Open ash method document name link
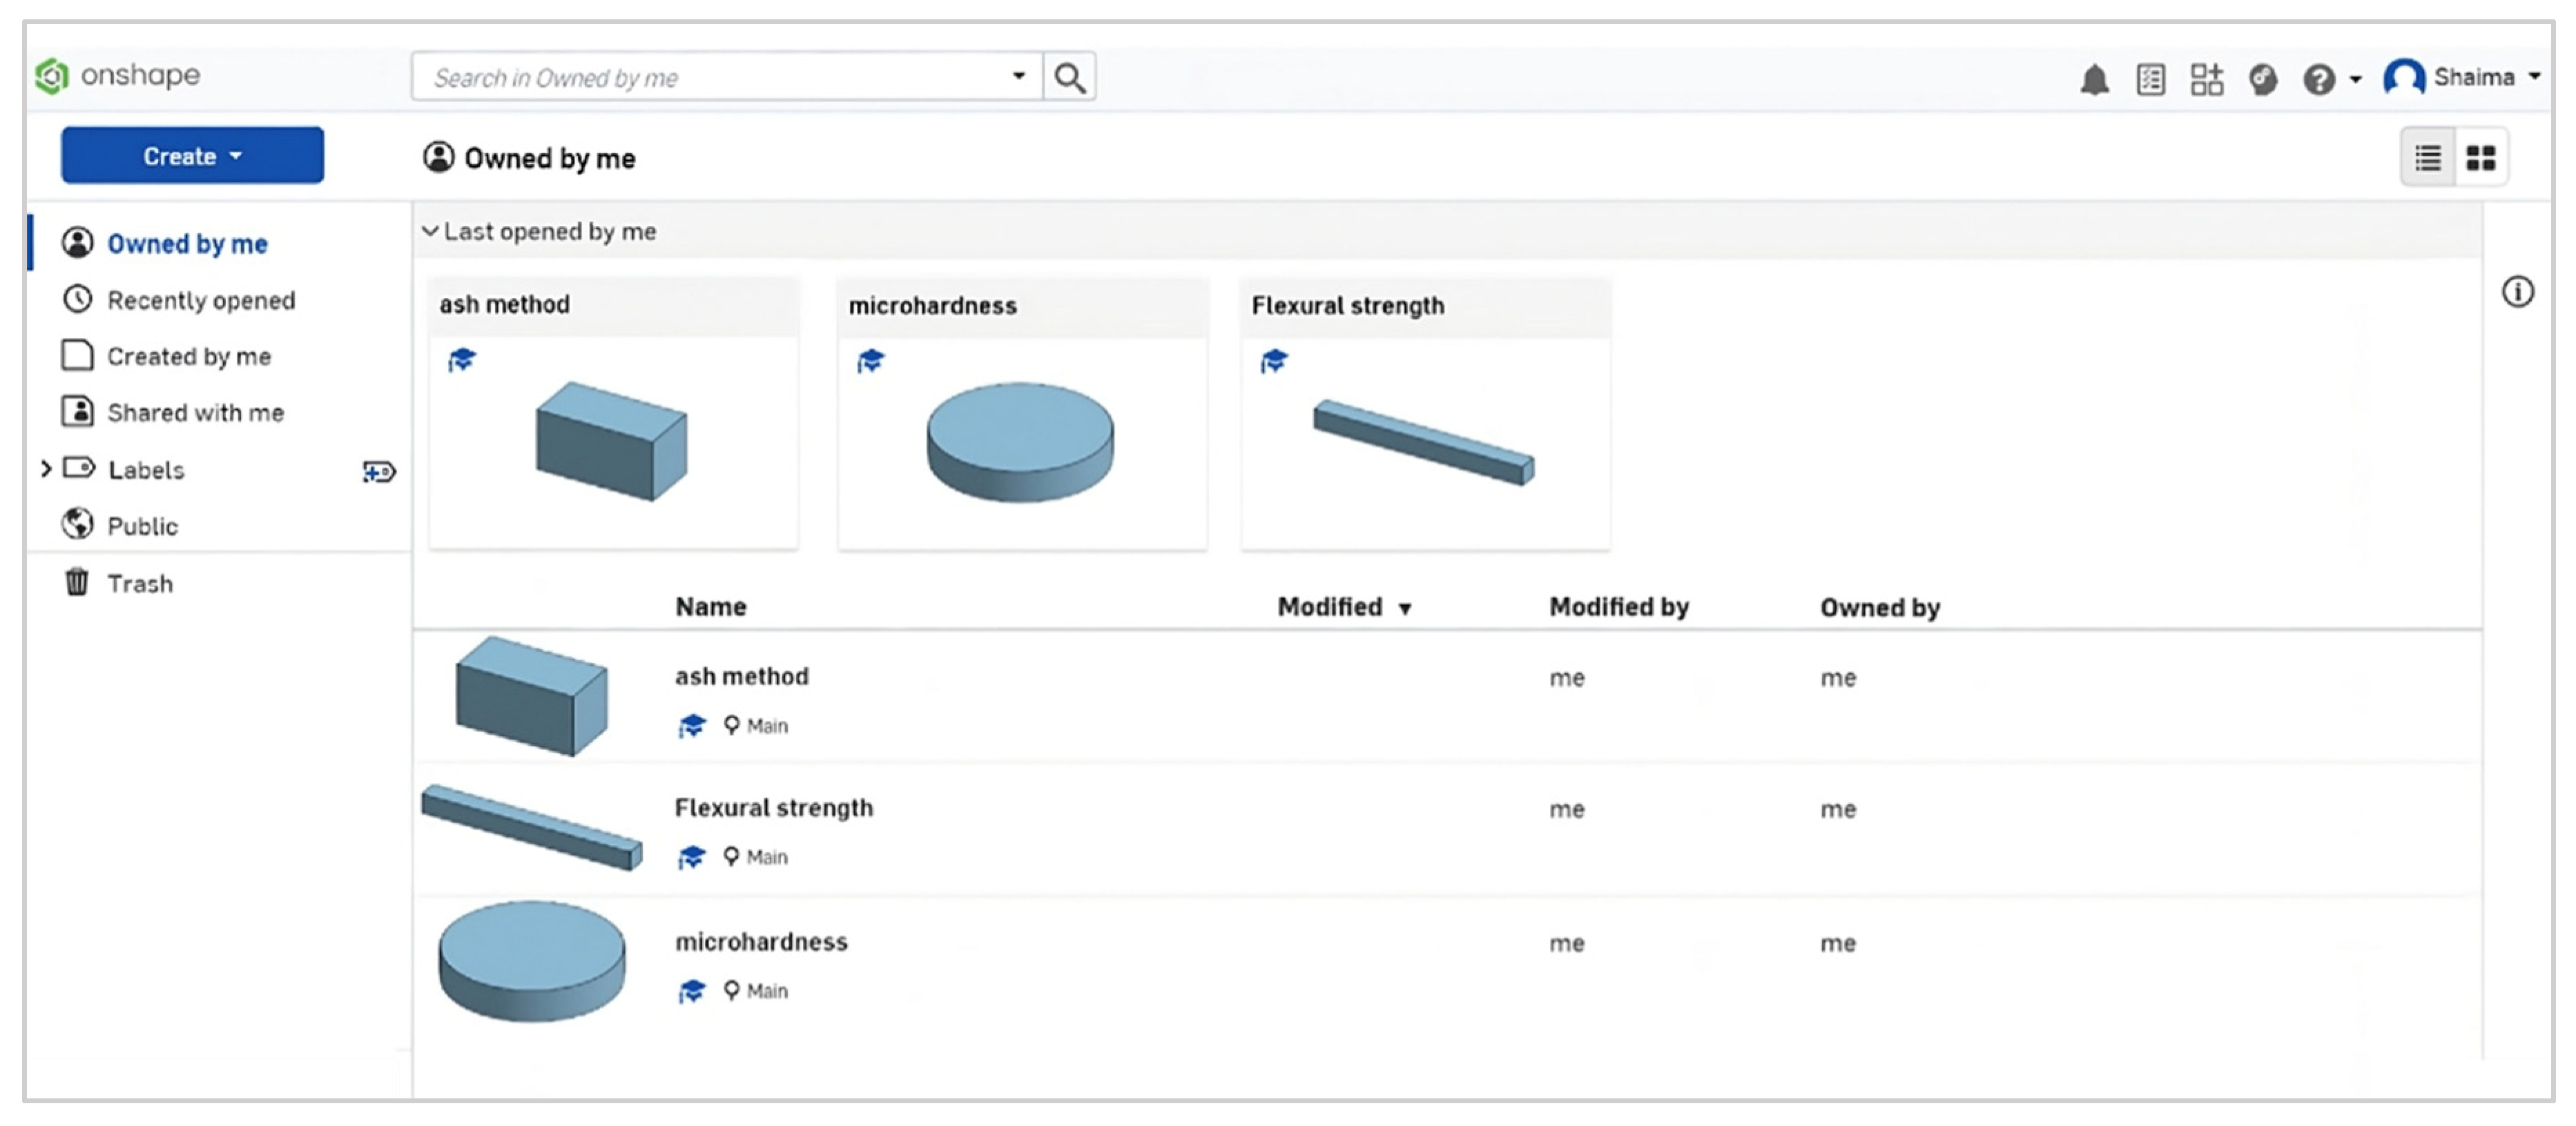Screen dimensions: 2576x1126 741,676
